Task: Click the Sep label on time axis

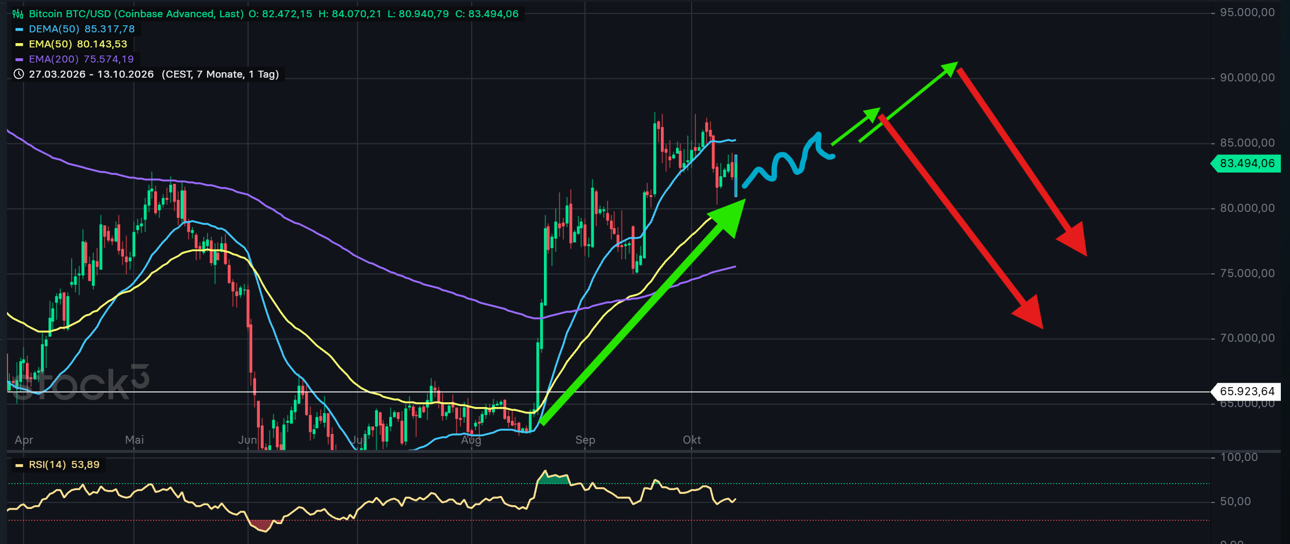Action: click(x=585, y=440)
